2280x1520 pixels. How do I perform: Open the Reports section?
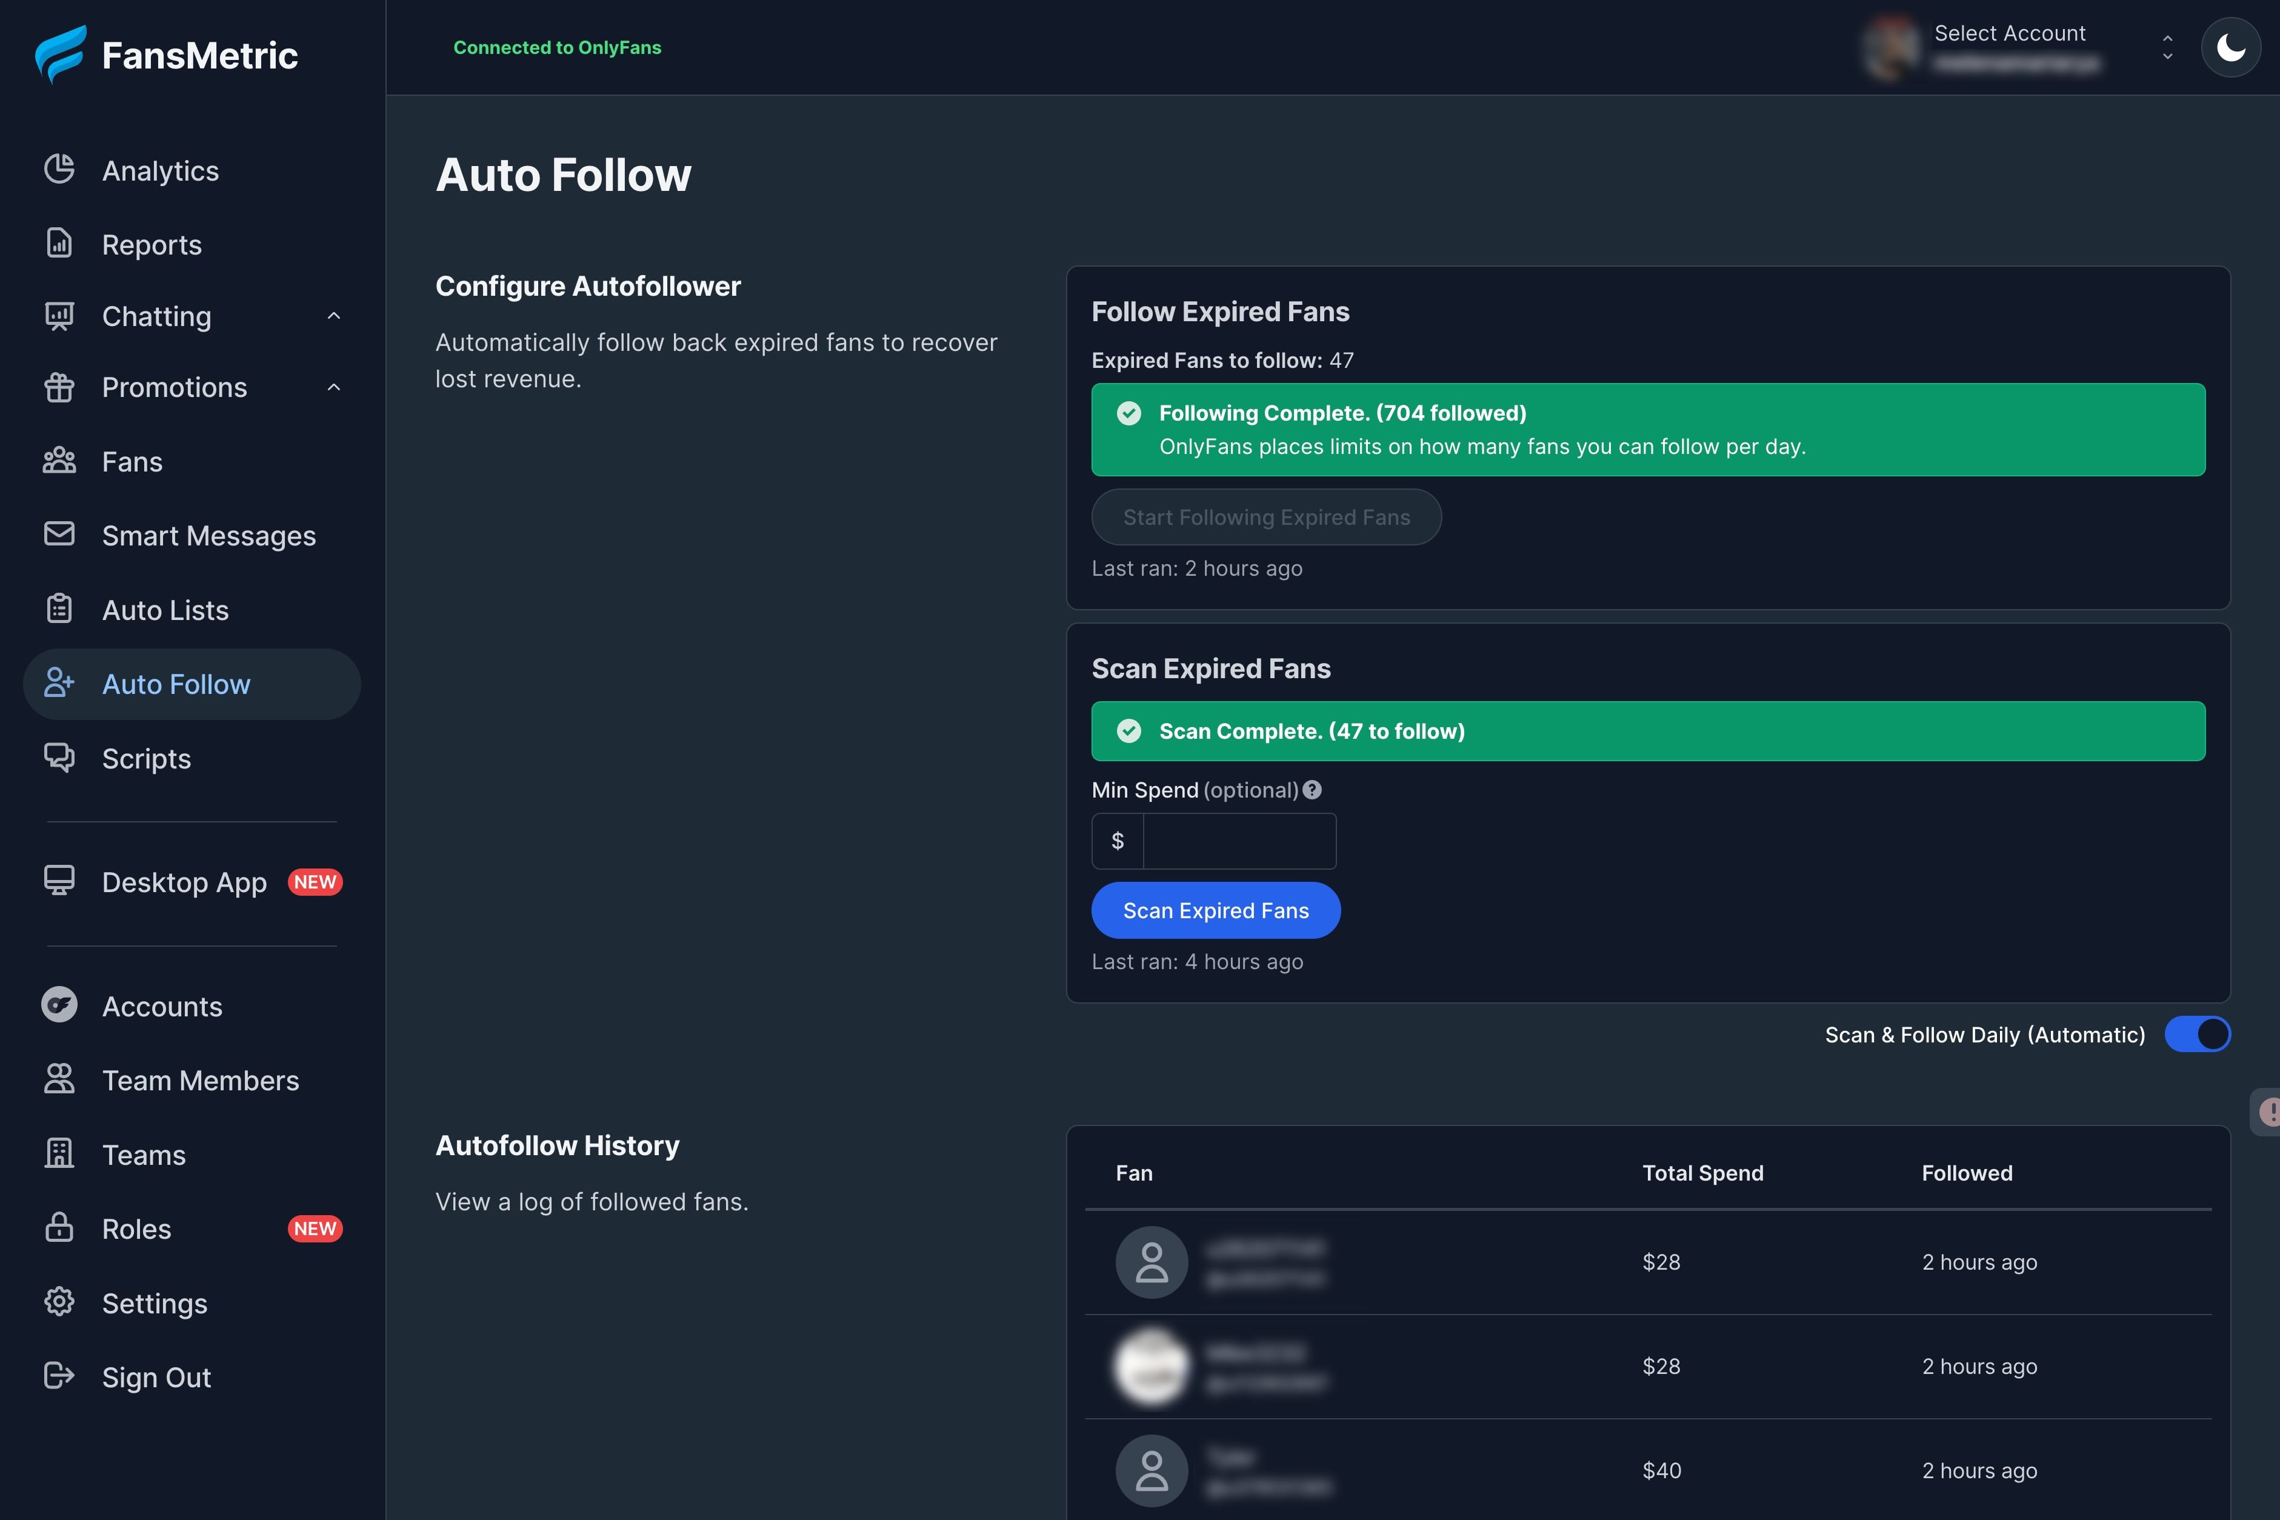(192, 244)
